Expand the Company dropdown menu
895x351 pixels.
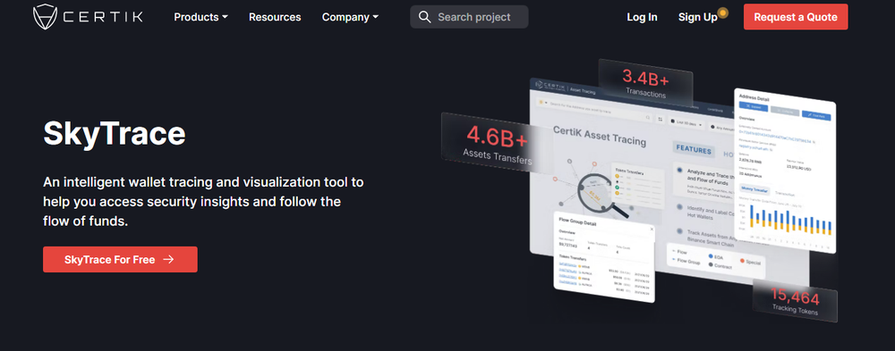click(x=350, y=17)
